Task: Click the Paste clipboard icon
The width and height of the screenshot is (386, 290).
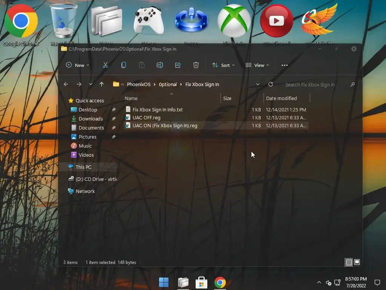Action: click(x=142, y=65)
